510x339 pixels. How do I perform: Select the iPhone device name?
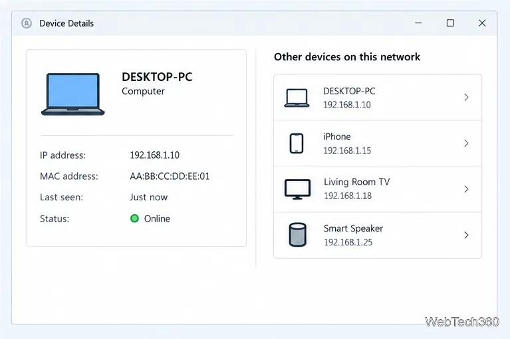pos(337,137)
